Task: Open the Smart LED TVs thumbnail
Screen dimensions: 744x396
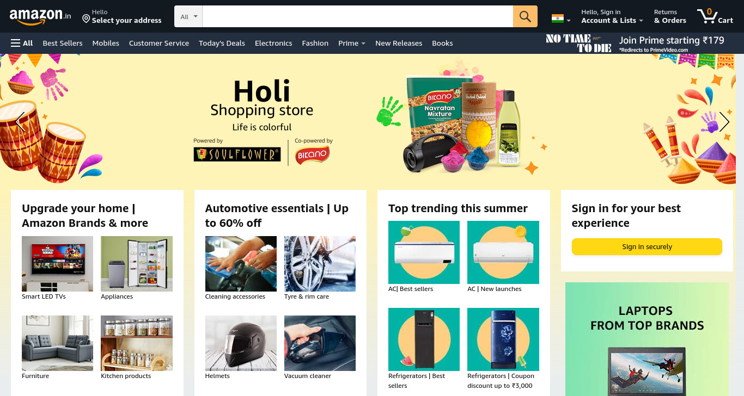Action: [57, 264]
